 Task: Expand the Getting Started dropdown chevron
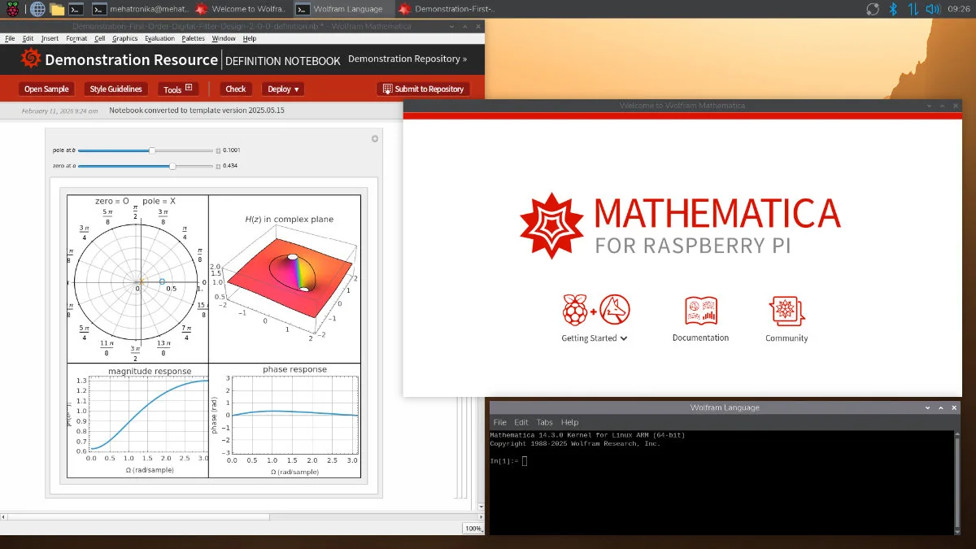[624, 338]
